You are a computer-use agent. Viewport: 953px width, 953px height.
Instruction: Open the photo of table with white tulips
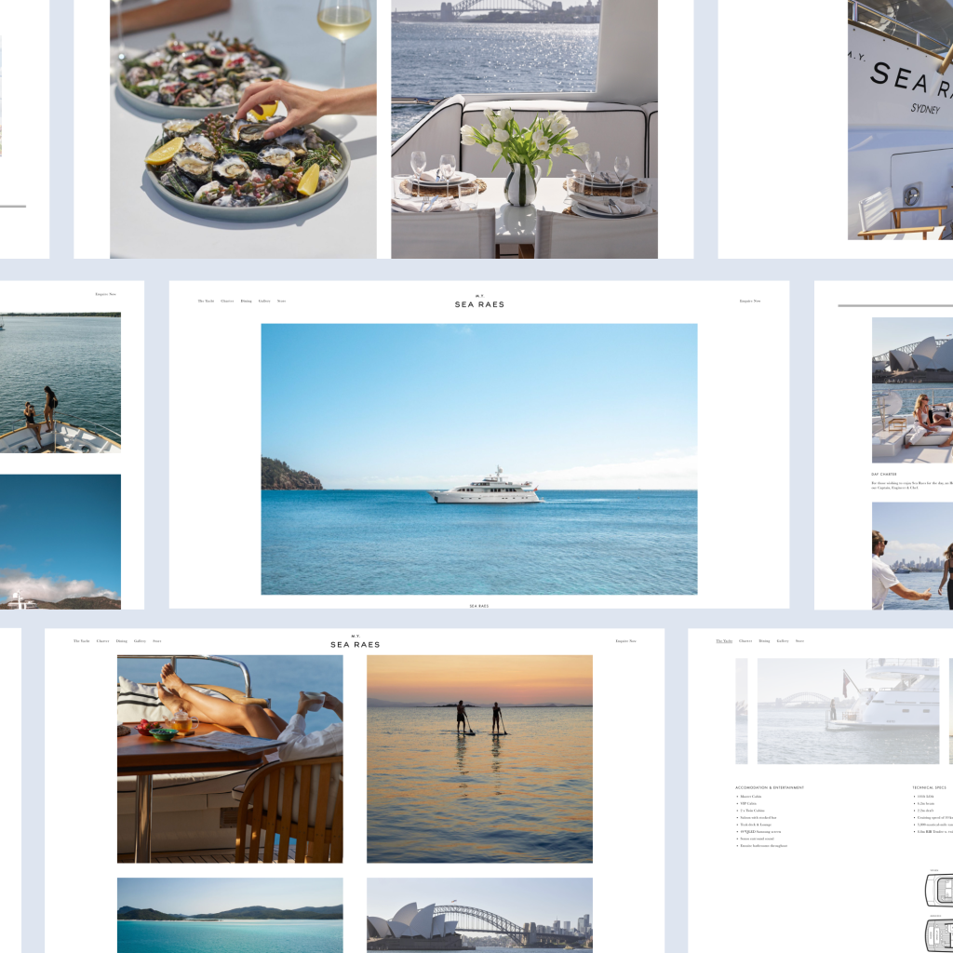click(x=525, y=128)
